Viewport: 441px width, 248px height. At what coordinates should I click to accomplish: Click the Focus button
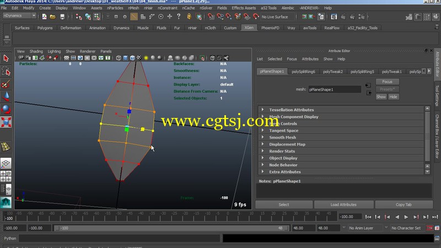coord(387,82)
